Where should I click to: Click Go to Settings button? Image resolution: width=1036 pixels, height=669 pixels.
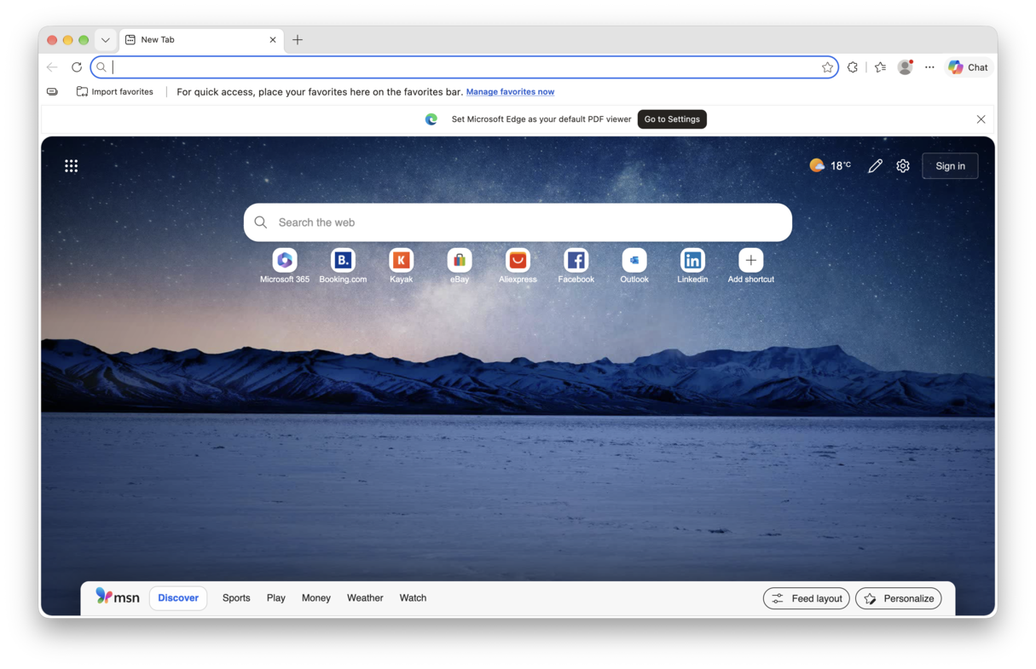click(672, 119)
